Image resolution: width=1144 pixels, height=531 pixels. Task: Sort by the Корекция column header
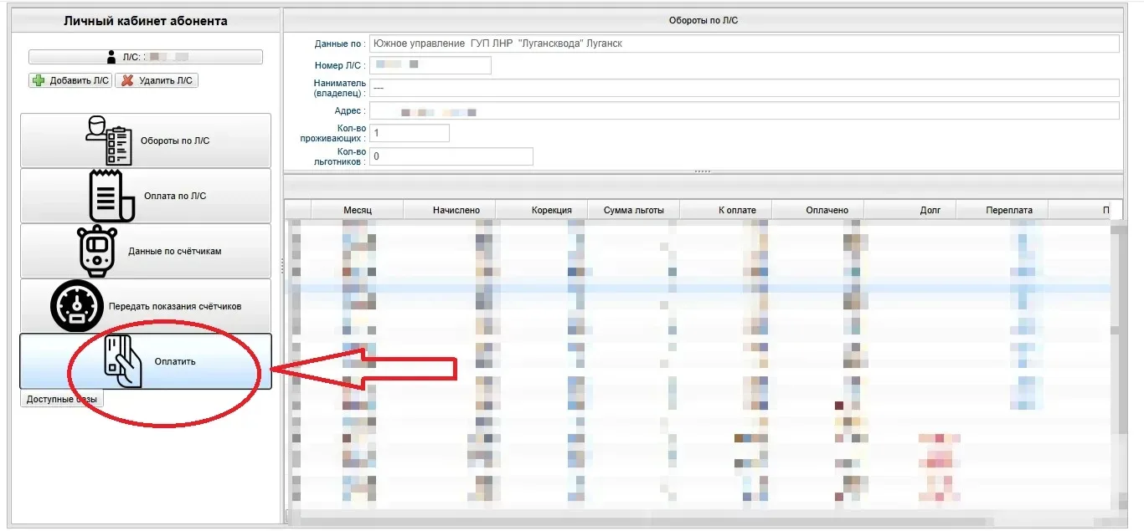542,210
